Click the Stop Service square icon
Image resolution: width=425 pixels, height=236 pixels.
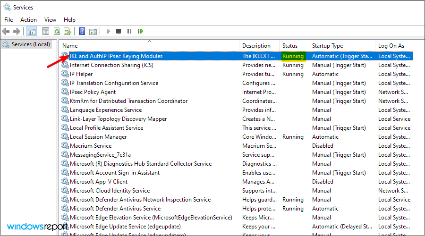coord(119,32)
